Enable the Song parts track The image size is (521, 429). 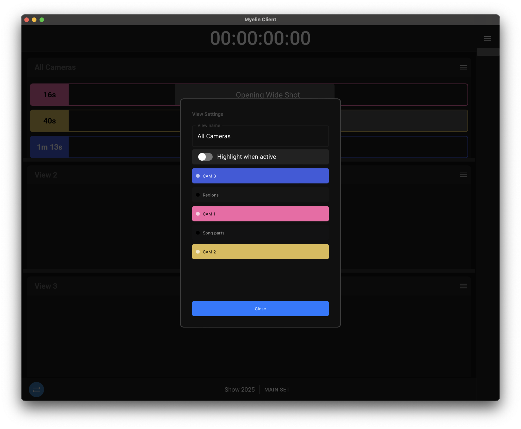[260, 233]
